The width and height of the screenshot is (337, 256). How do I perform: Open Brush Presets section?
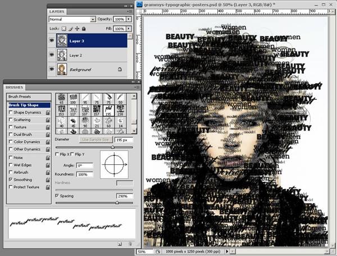[21, 97]
